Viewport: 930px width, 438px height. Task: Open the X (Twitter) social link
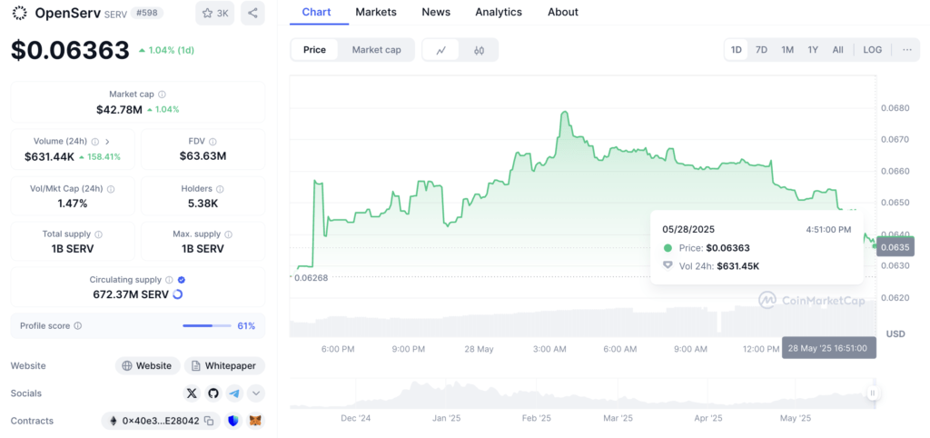(x=191, y=393)
